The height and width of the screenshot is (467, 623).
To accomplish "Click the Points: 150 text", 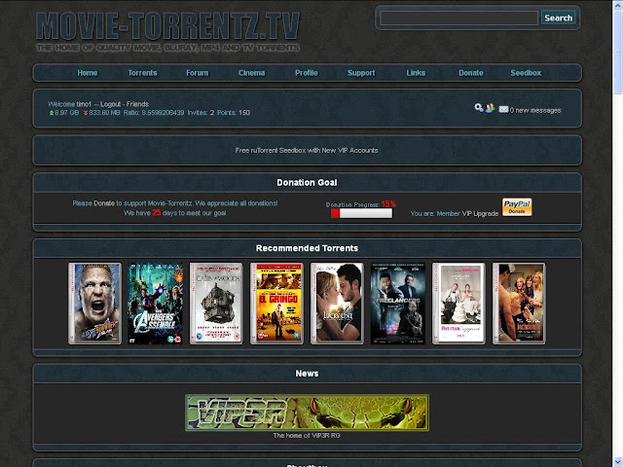I will coord(234,113).
